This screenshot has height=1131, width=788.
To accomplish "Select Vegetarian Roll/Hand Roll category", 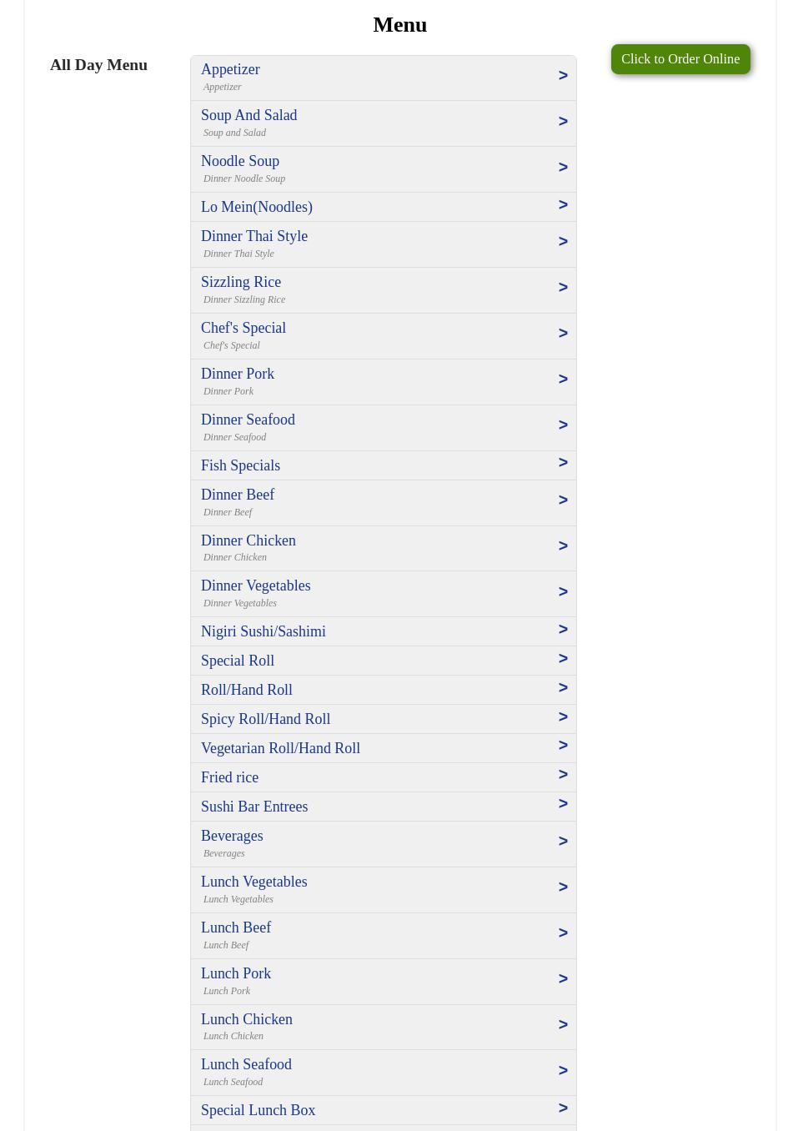I will click(280, 748).
